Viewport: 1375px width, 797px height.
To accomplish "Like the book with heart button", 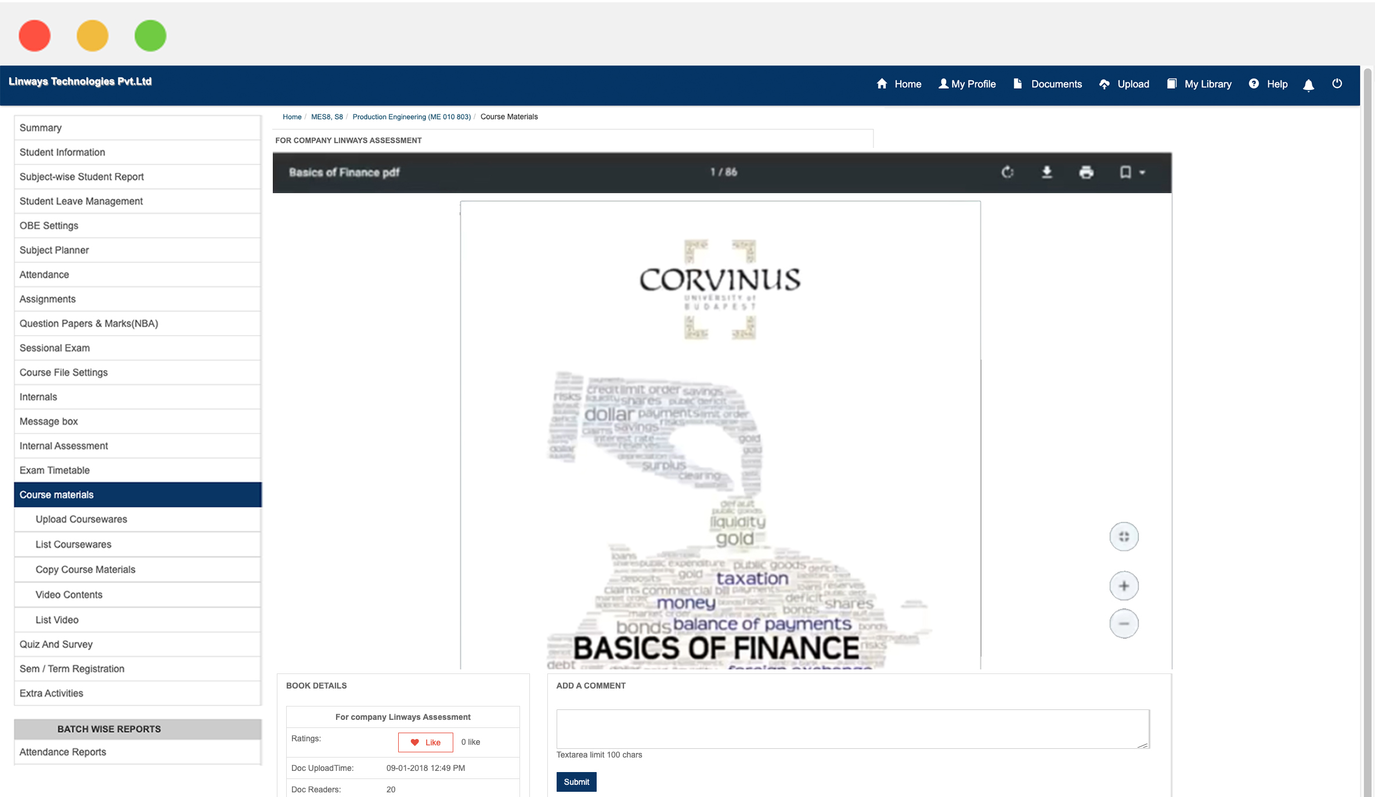I will point(425,742).
